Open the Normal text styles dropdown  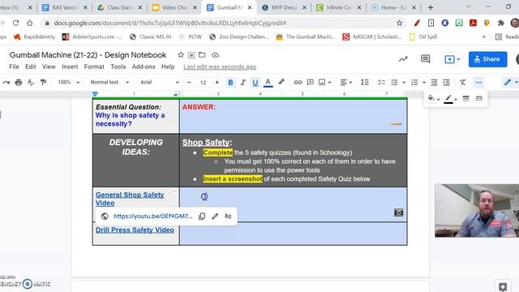pyautogui.click(x=109, y=82)
